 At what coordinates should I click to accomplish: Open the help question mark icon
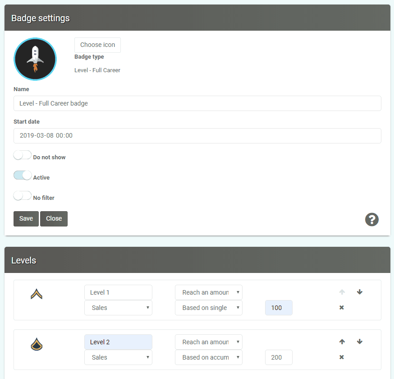[x=371, y=220]
